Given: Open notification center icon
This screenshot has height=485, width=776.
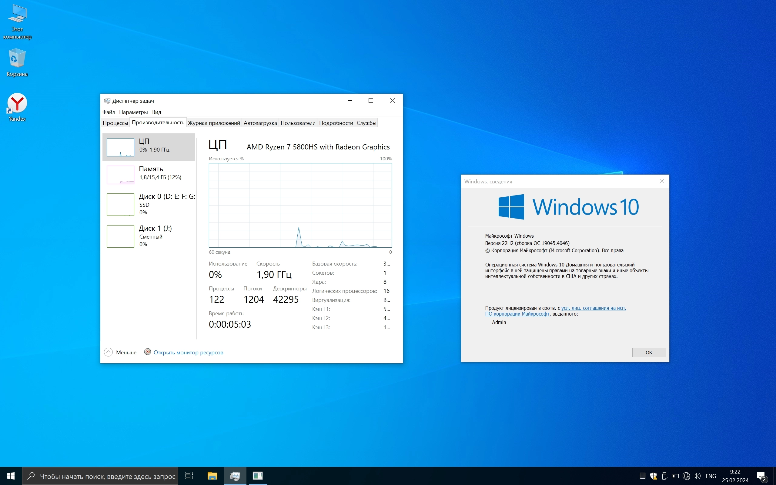Looking at the screenshot, I should tap(761, 476).
